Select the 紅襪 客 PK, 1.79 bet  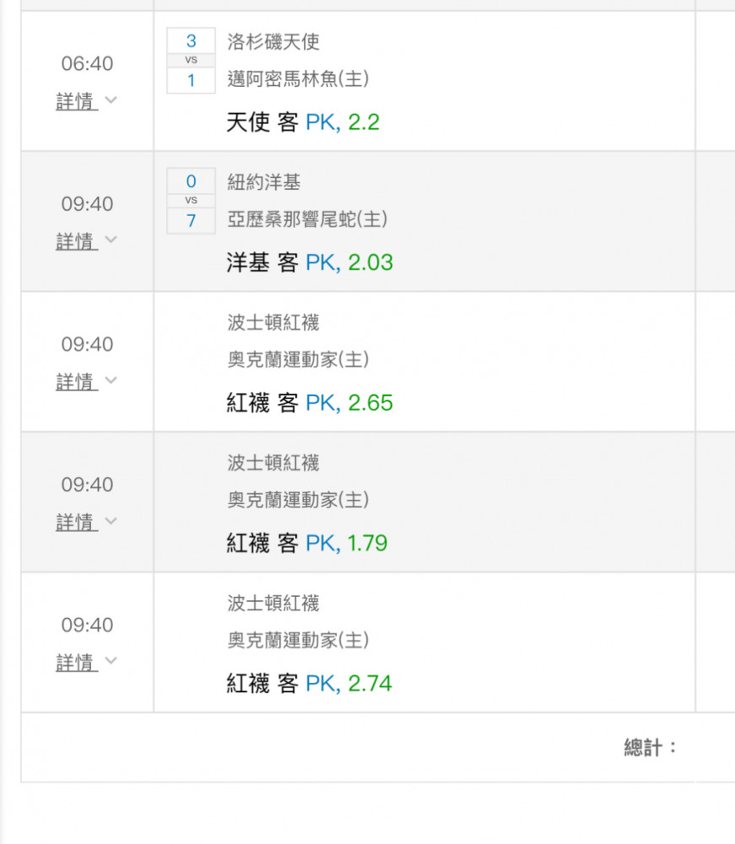click(x=306, y=543)
